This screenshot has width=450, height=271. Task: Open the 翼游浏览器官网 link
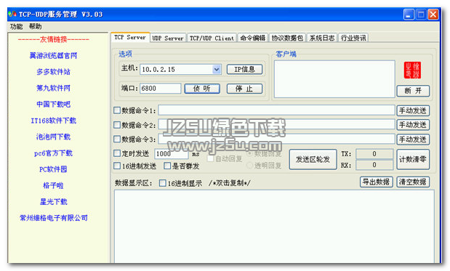pos(53,55)
